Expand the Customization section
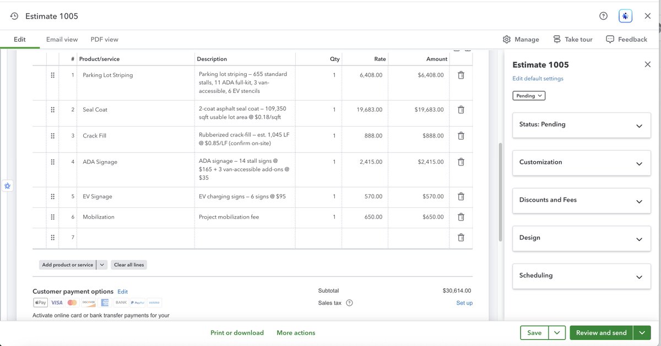 [581, 162]
